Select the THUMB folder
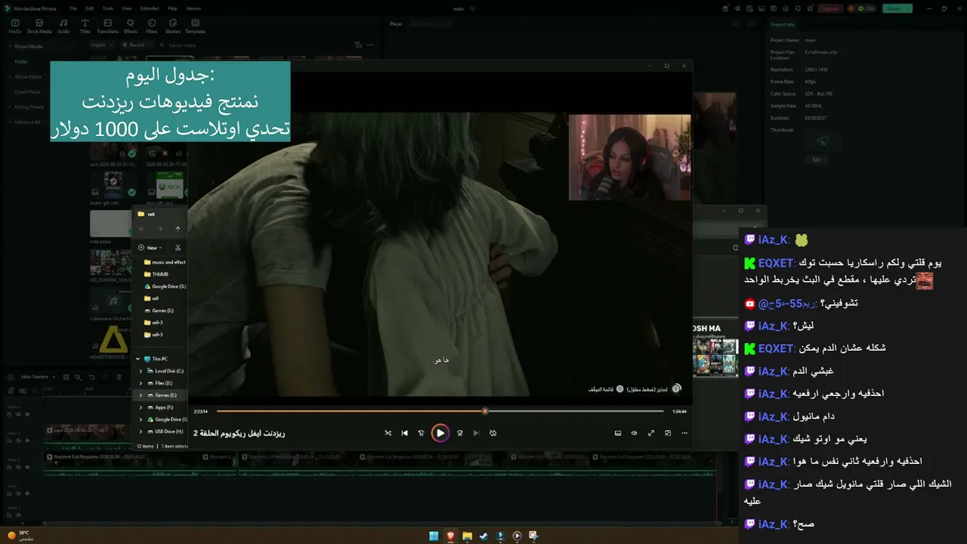Screen dimensions: 967x544 pos(156,274)
